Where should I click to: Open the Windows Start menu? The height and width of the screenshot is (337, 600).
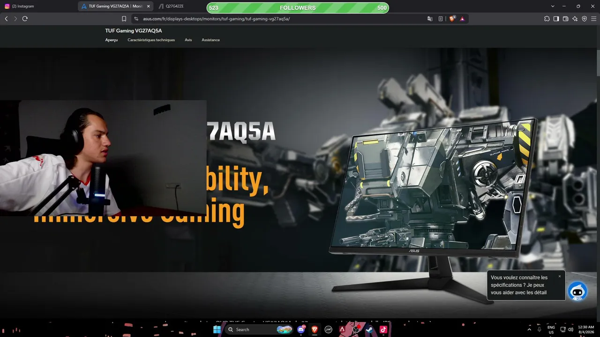pyautogui.click(x=217, y=330)
